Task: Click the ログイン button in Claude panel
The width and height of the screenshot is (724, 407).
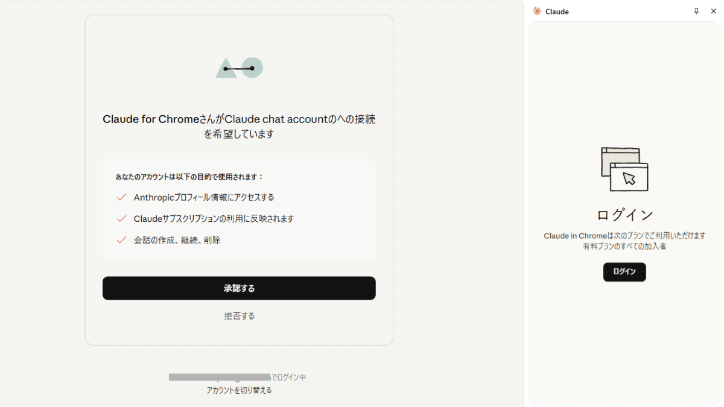Action: tap(624, 272)
